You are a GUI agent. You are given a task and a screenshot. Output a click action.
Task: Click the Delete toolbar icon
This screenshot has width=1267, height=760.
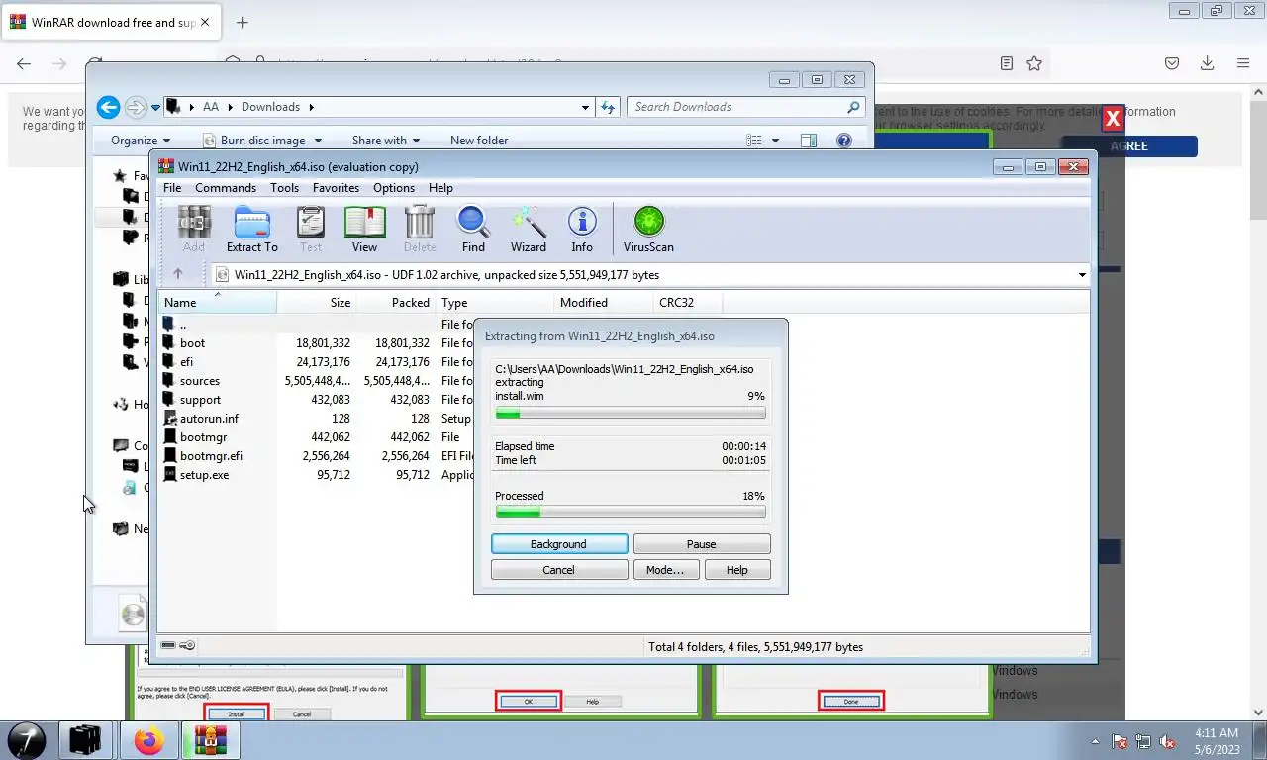[420, 230]
